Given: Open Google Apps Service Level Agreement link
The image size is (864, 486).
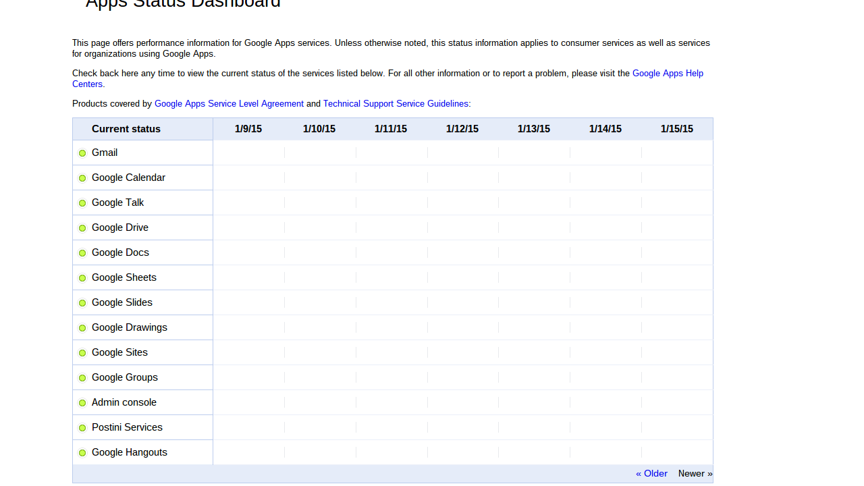Looking at the screenshot, I should tap(229, 104).
